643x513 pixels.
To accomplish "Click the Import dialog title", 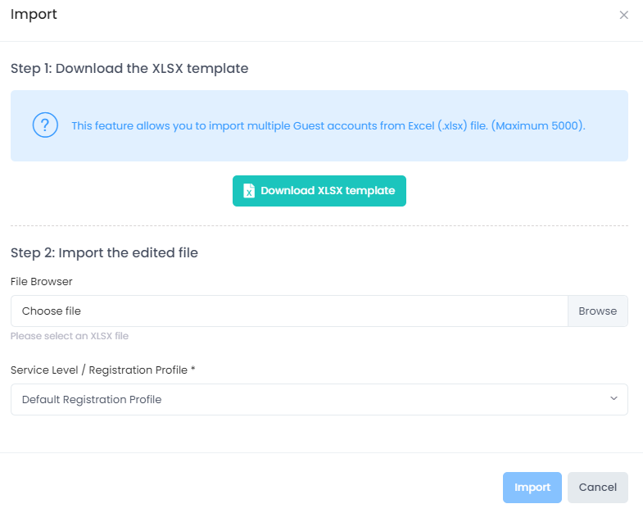I will 34,15.
